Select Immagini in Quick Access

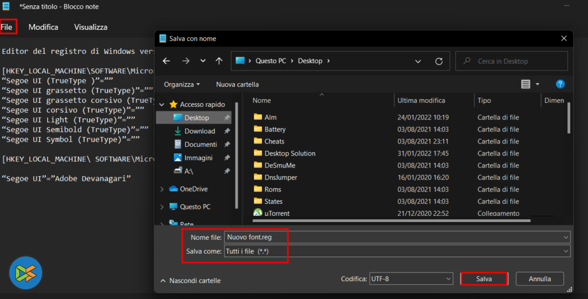pyautogui.click(x=198, y=158)
